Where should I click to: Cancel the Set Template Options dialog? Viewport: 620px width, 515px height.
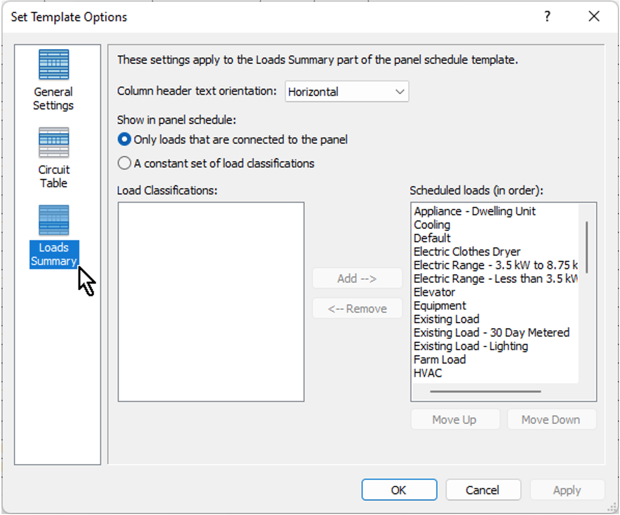483,489
